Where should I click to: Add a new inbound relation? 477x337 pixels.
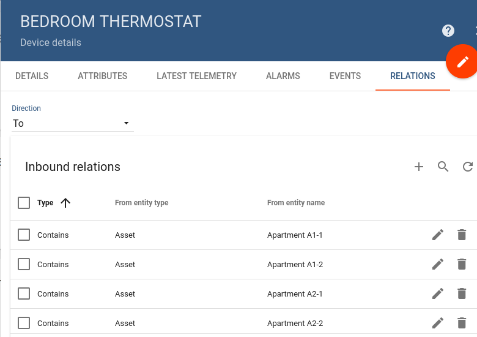tap(419, 167)
